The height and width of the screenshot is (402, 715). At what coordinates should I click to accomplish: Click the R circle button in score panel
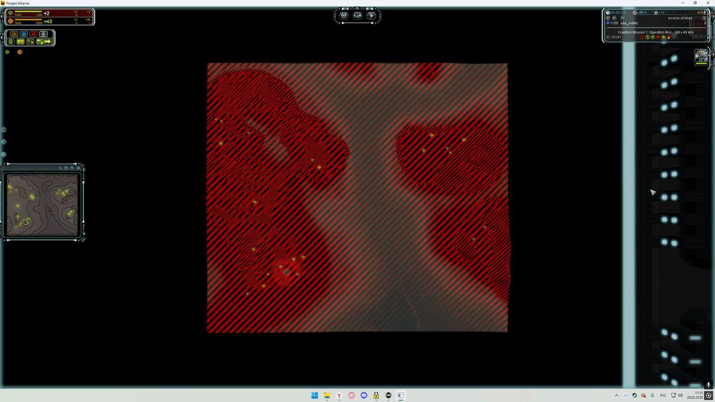pos(614,18)
